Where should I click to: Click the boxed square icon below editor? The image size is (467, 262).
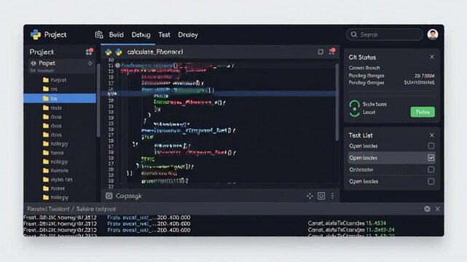pyautogui.click(x=321, y=196)
